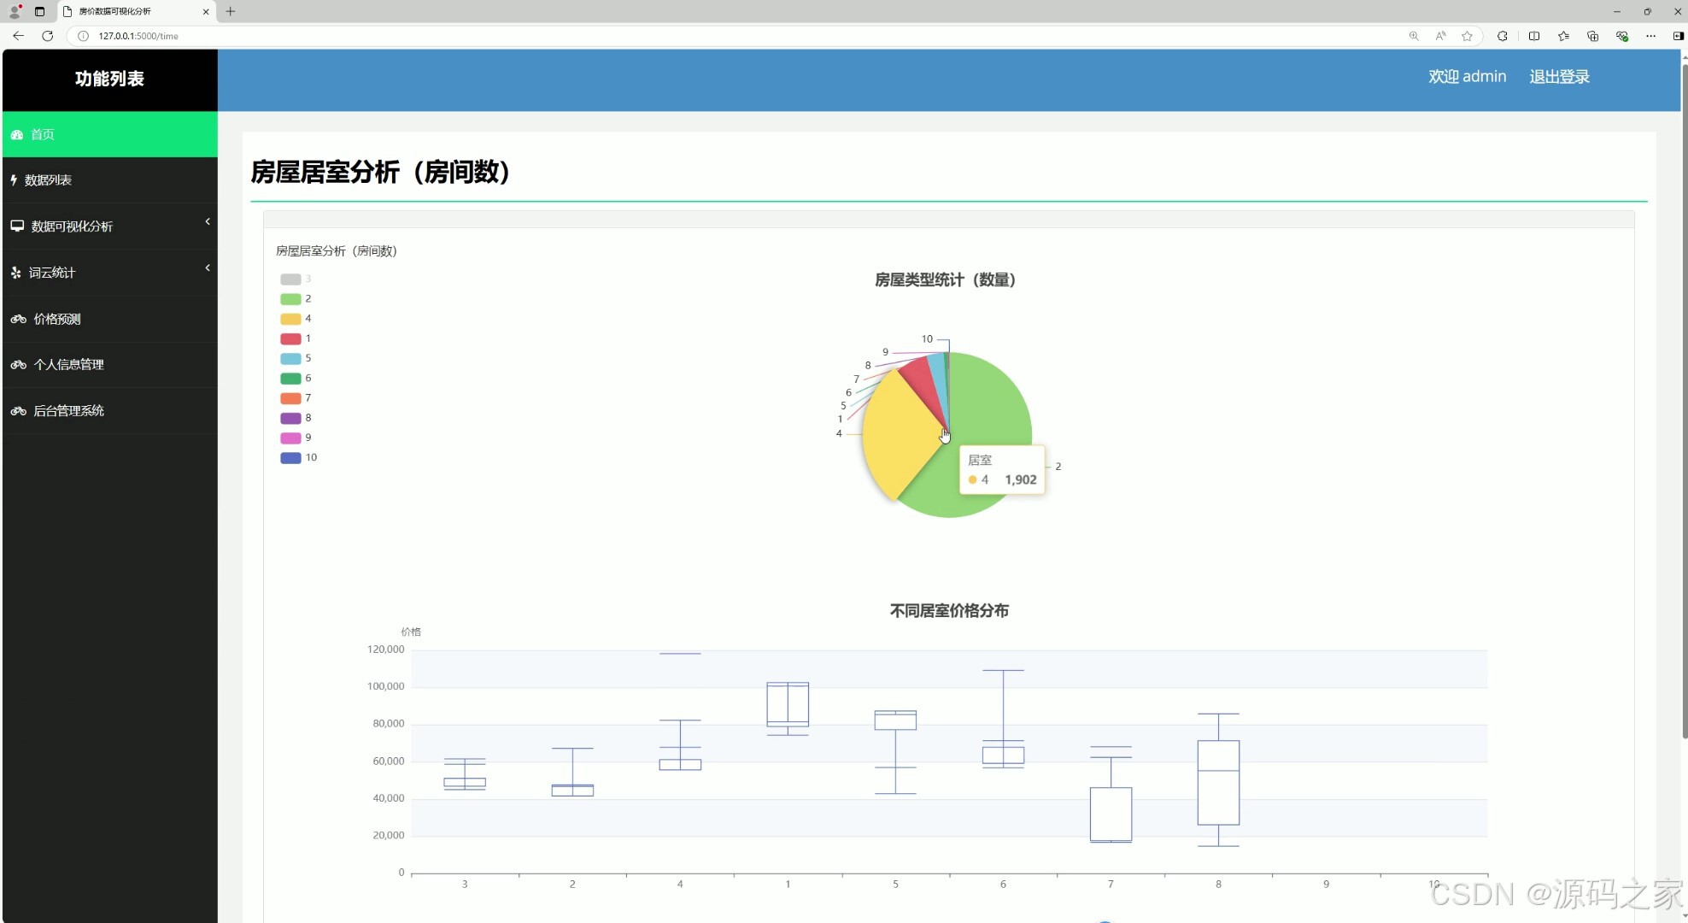Toggle legend item 2 green series
This screenshot has height=923, width=1688.
click(290, 299)
